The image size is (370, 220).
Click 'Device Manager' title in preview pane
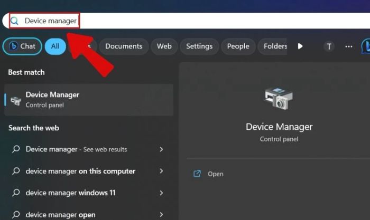pos(279,127)
